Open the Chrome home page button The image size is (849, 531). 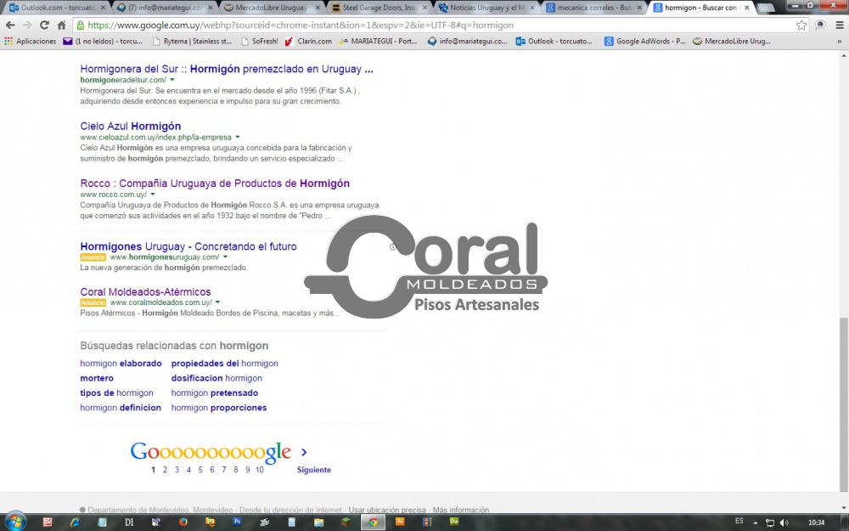click(62, 25)
